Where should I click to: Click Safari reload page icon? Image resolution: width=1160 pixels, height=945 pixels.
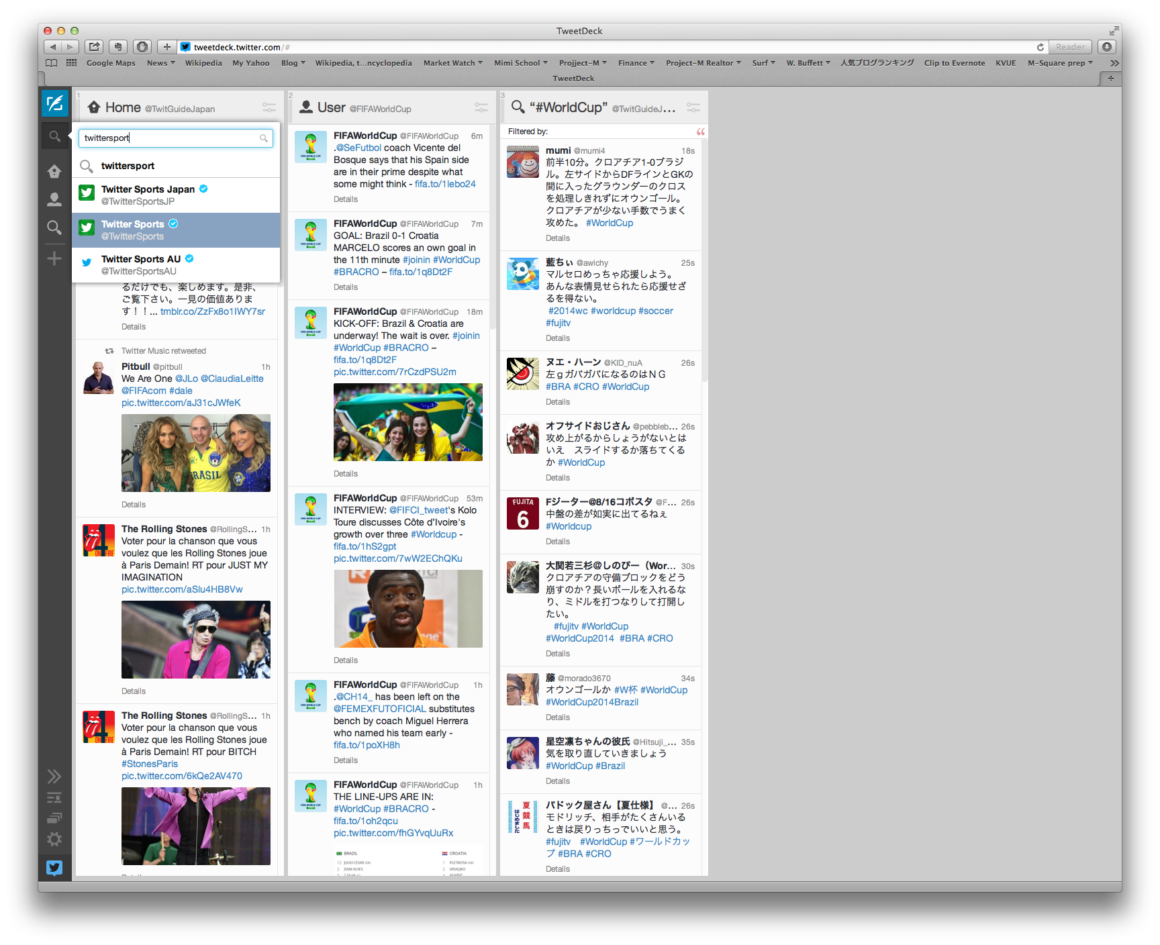(x=1040, y=47)
